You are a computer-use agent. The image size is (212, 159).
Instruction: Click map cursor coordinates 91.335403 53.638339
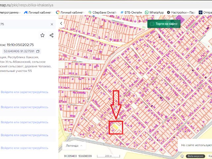pos(78,156)
